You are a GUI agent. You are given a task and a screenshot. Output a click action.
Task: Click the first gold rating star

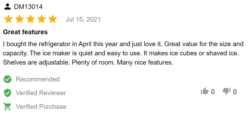click(x=8, y=19)
